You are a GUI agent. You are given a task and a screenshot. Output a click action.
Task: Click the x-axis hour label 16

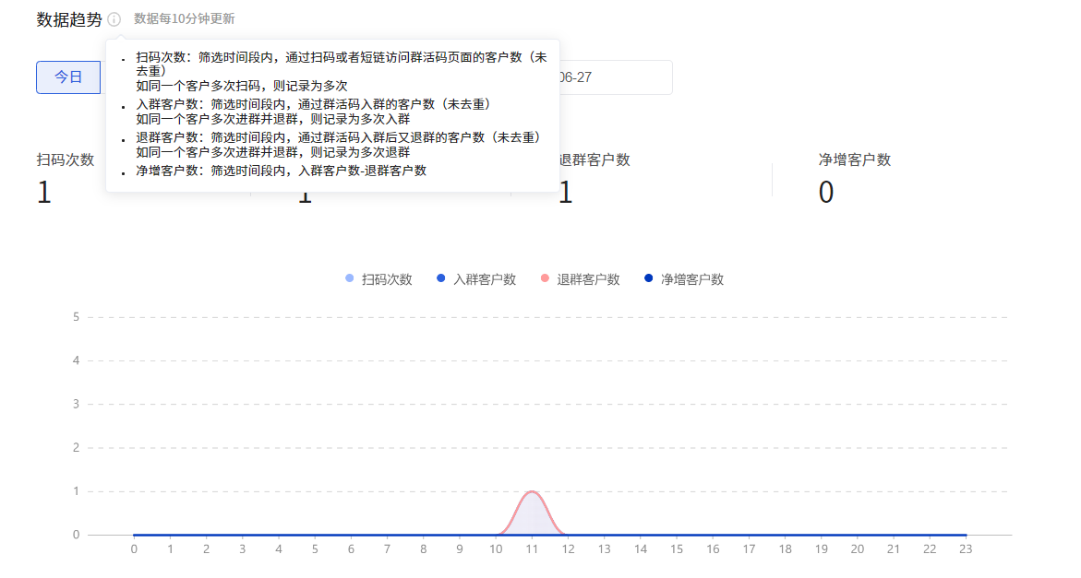(x=713, y=549)
